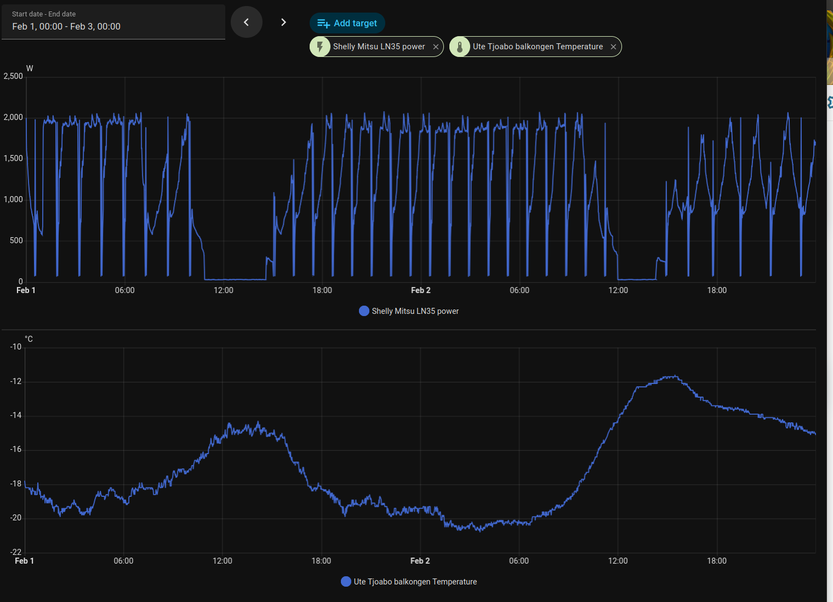Click the 2,500 label on the power chart
The width and height of the screenshot is (833, 602).
[13, 76]
